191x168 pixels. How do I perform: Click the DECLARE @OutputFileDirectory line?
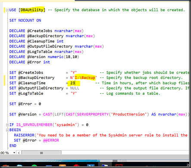[56, 47]
